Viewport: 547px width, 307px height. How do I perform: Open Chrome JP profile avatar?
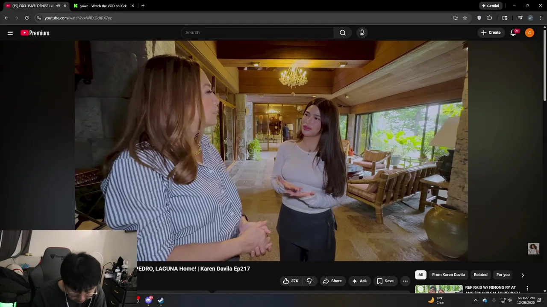[530, 18]
